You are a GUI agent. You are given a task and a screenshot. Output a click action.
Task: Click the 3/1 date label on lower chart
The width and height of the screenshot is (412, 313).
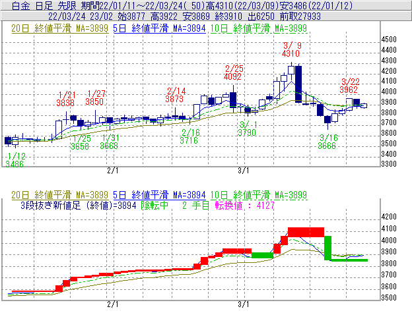pos(244,304)
